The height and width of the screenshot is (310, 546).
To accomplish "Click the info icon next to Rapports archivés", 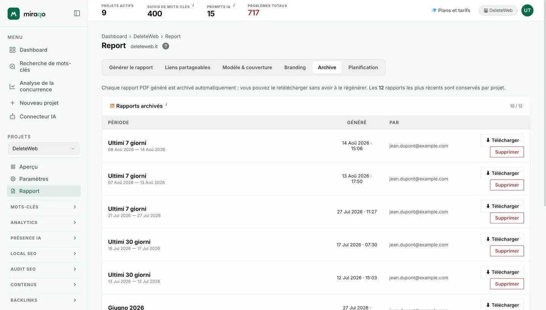I will (166, 104).
